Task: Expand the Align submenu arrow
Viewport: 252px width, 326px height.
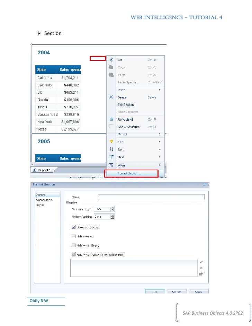Action: [x=160, y=165]
